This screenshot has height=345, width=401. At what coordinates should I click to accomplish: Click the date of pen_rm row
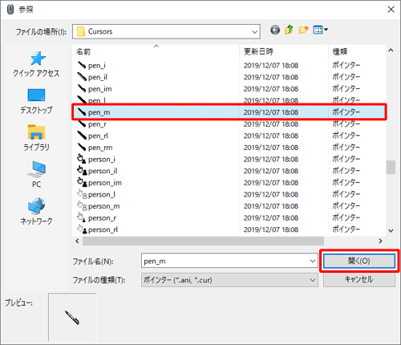pos(271,148)
